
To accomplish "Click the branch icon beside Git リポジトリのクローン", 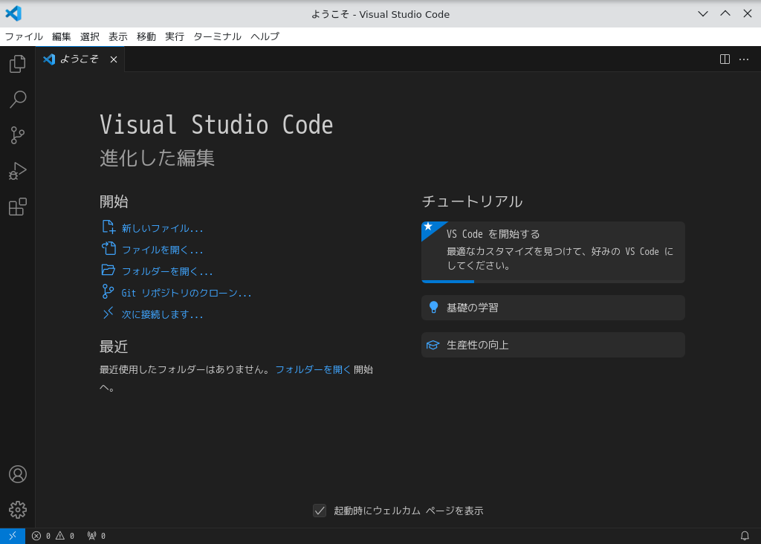I will [109, 291].
